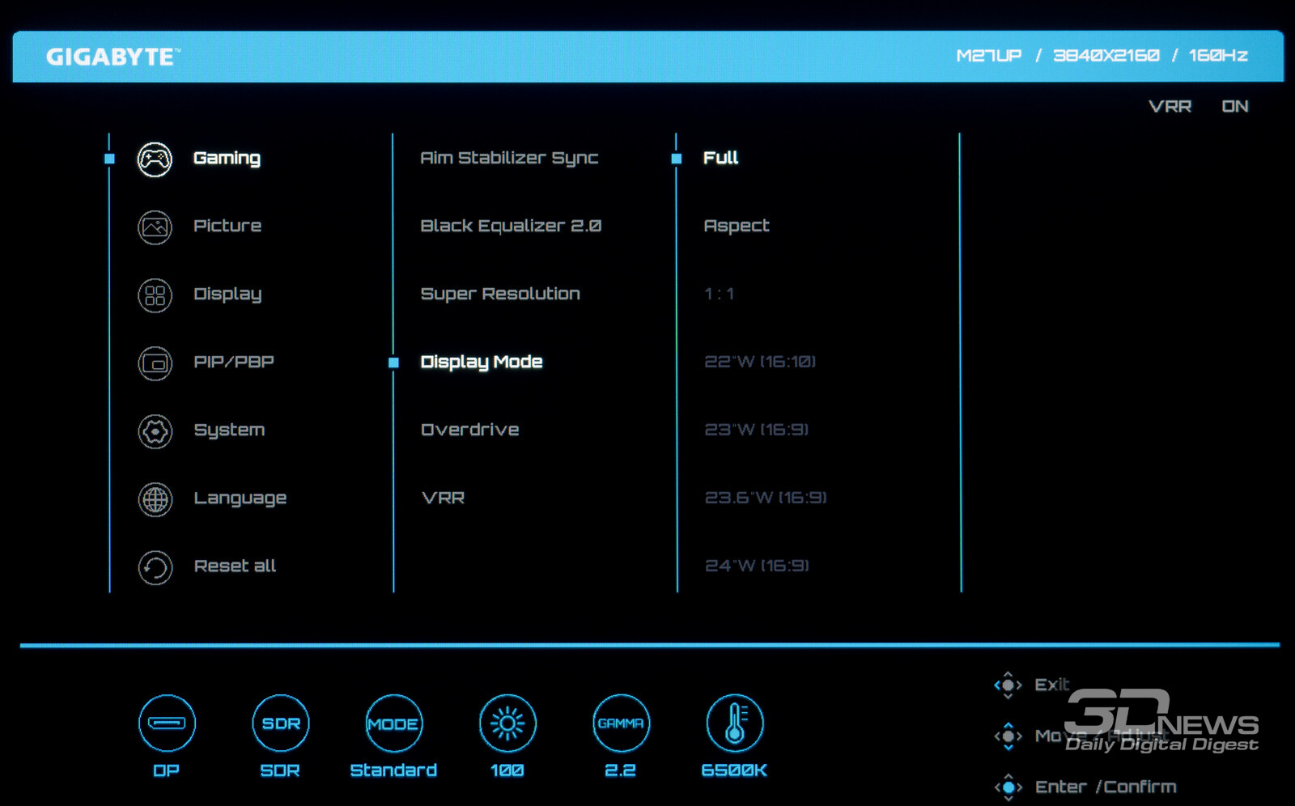Click the DP input source icon
The height and width of the screenshot is (806, 1295).
tap(167, 723)
